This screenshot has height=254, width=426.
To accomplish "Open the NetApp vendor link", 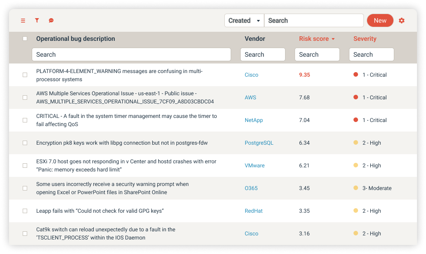I will tap(254, 120).
